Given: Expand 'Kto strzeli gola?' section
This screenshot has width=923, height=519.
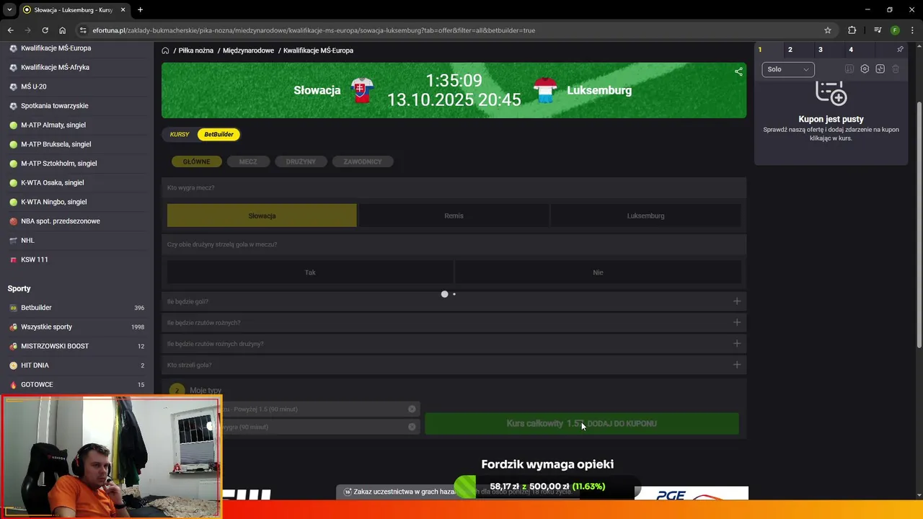Looking at the screenshot, I should 454,365.
